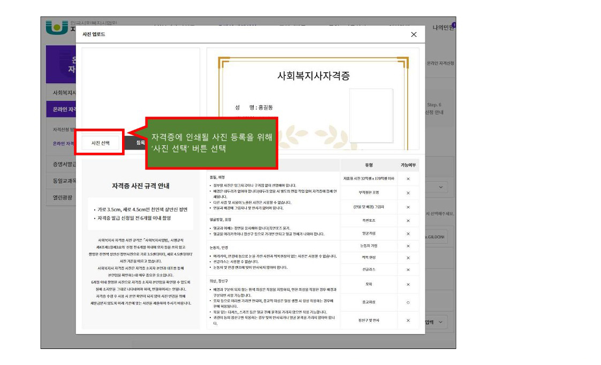Click the 적목 현상 table cell

pyautogui.click(x=369, y=258)
